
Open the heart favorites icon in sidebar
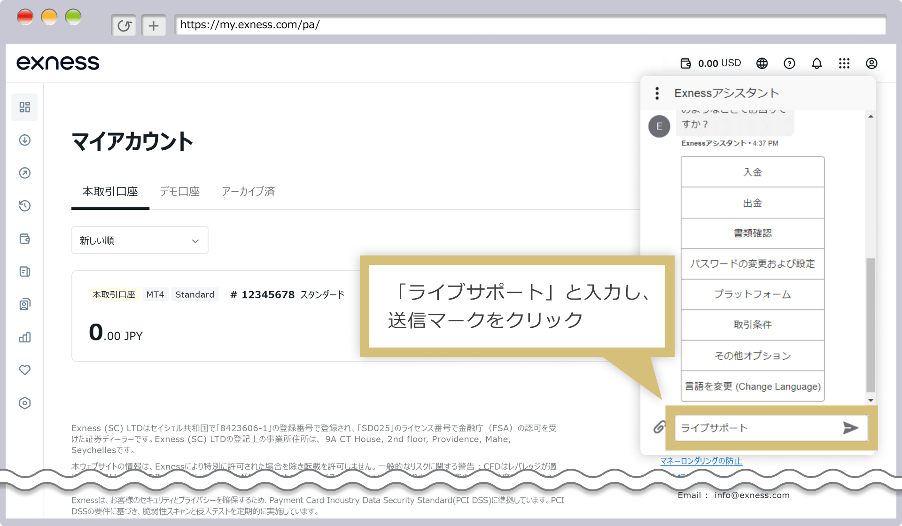point(25,370)
